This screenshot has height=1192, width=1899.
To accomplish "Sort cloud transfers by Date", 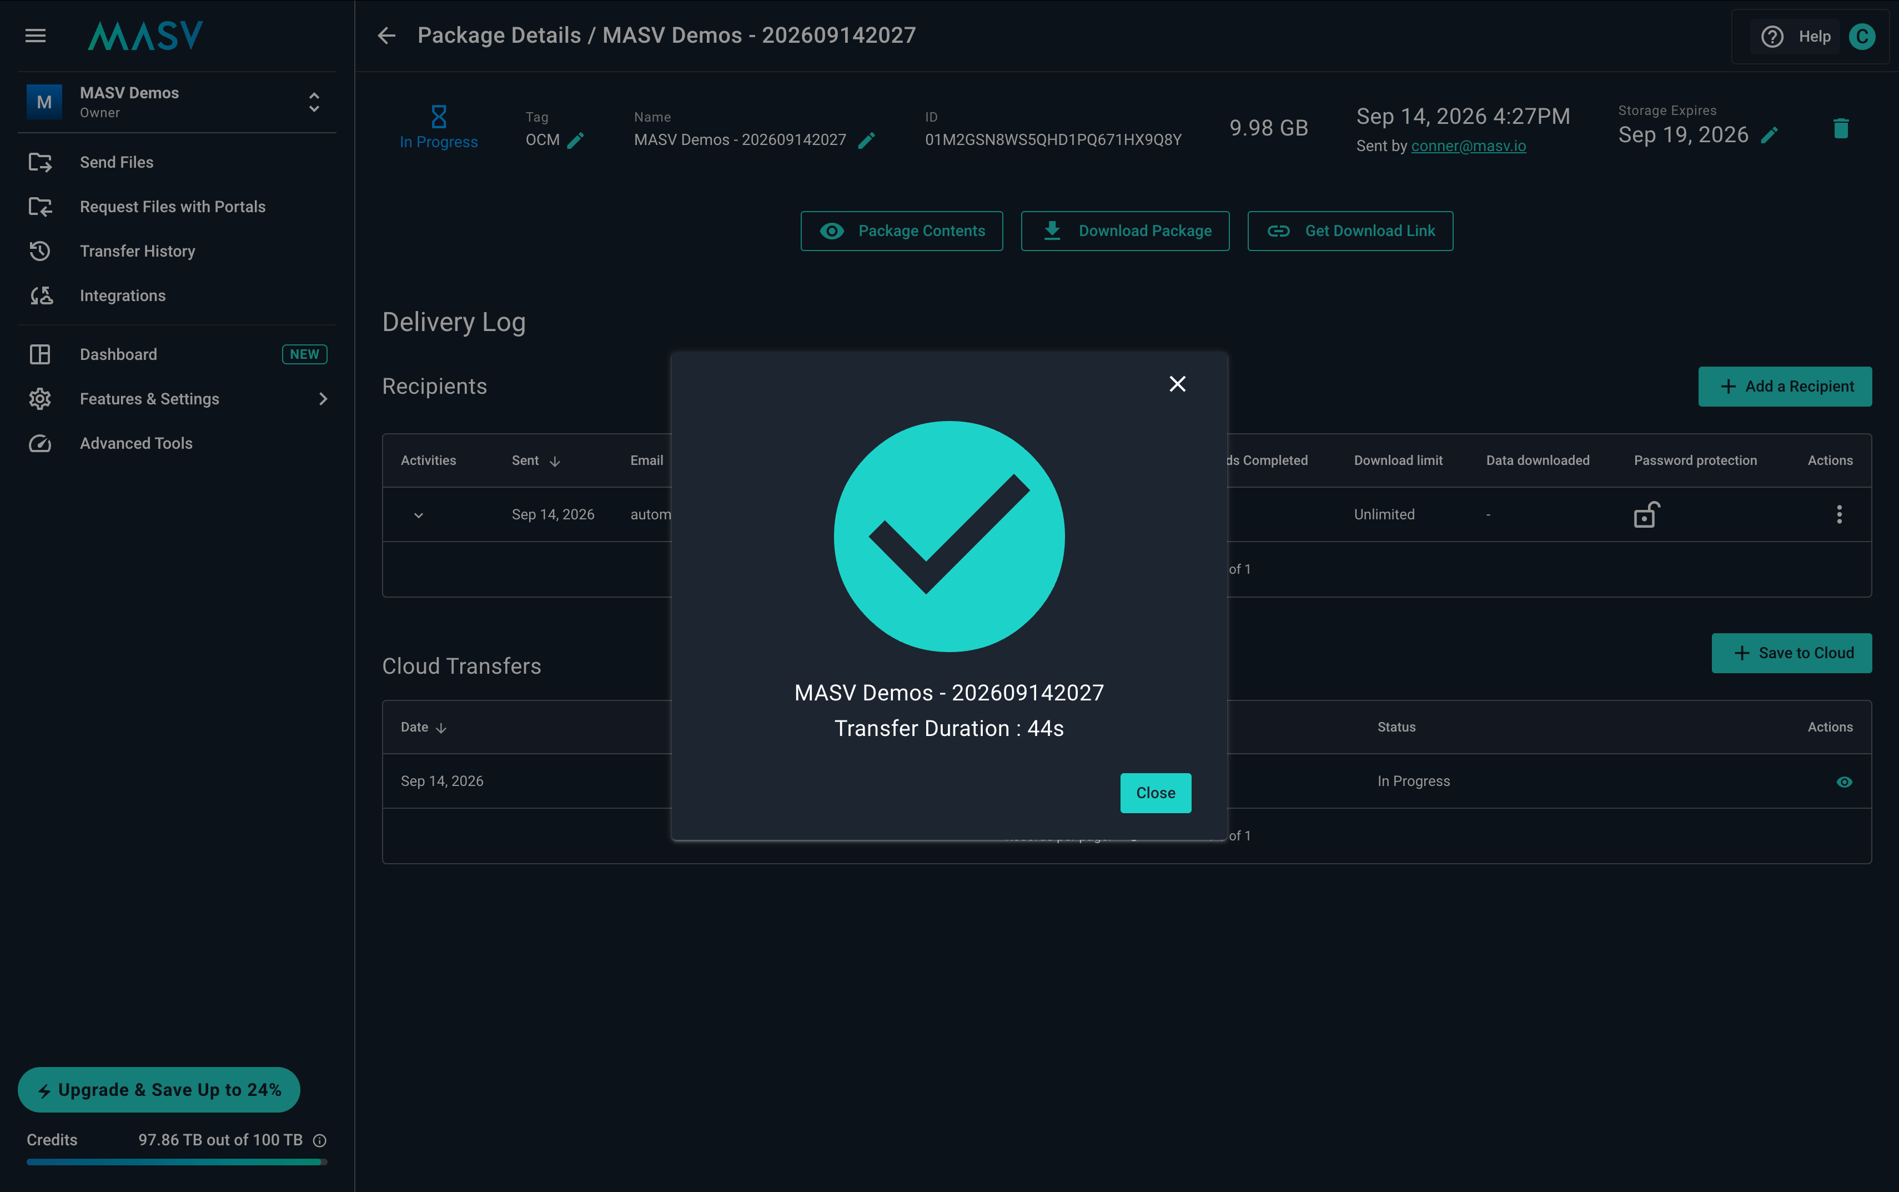I will [423, 727].
